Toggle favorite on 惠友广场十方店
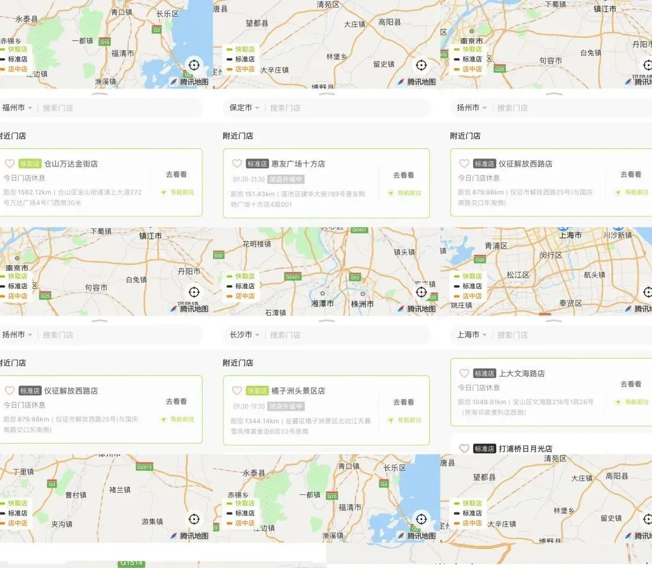The height and width of the screenshot is (568, 652). [x=237, y=163]
